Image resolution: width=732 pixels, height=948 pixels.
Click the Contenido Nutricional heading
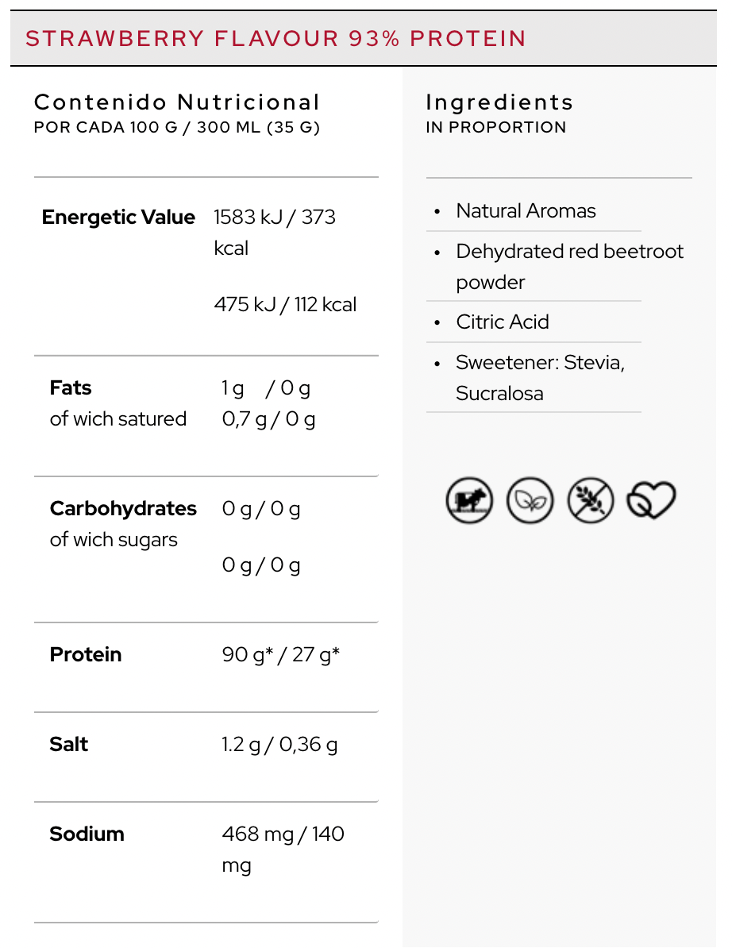click(177, 102)
